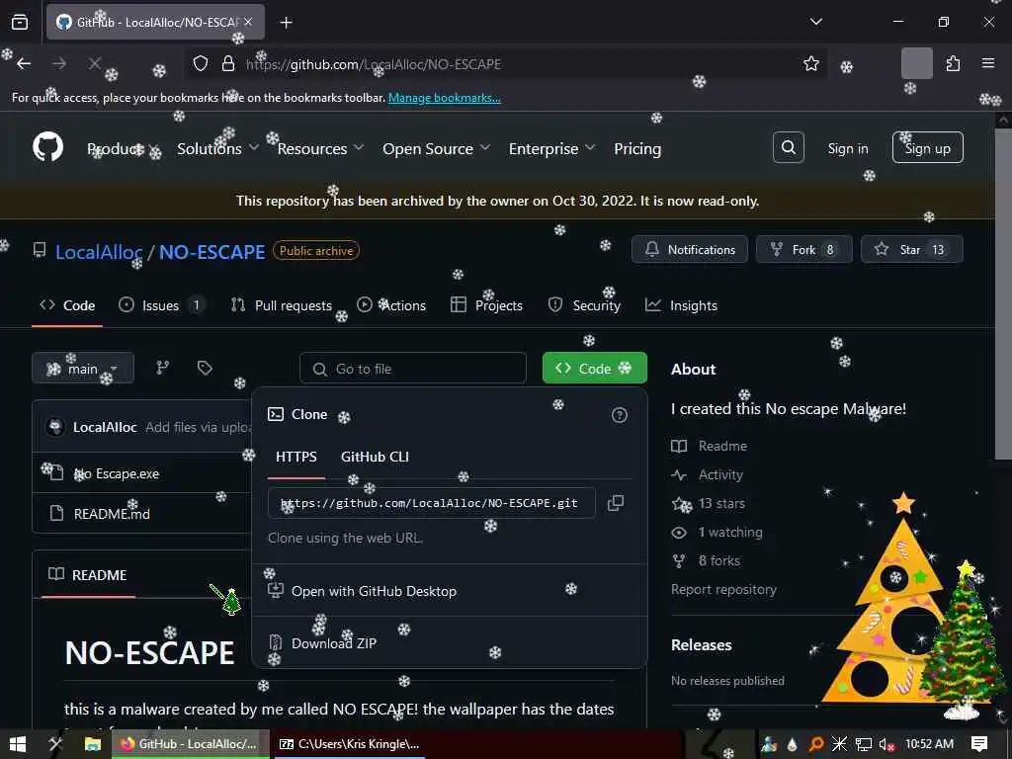This screenshot has width=1012, height=759.
Task: Click the page vertical scrollbar
Action: [x=1003, y=293]
